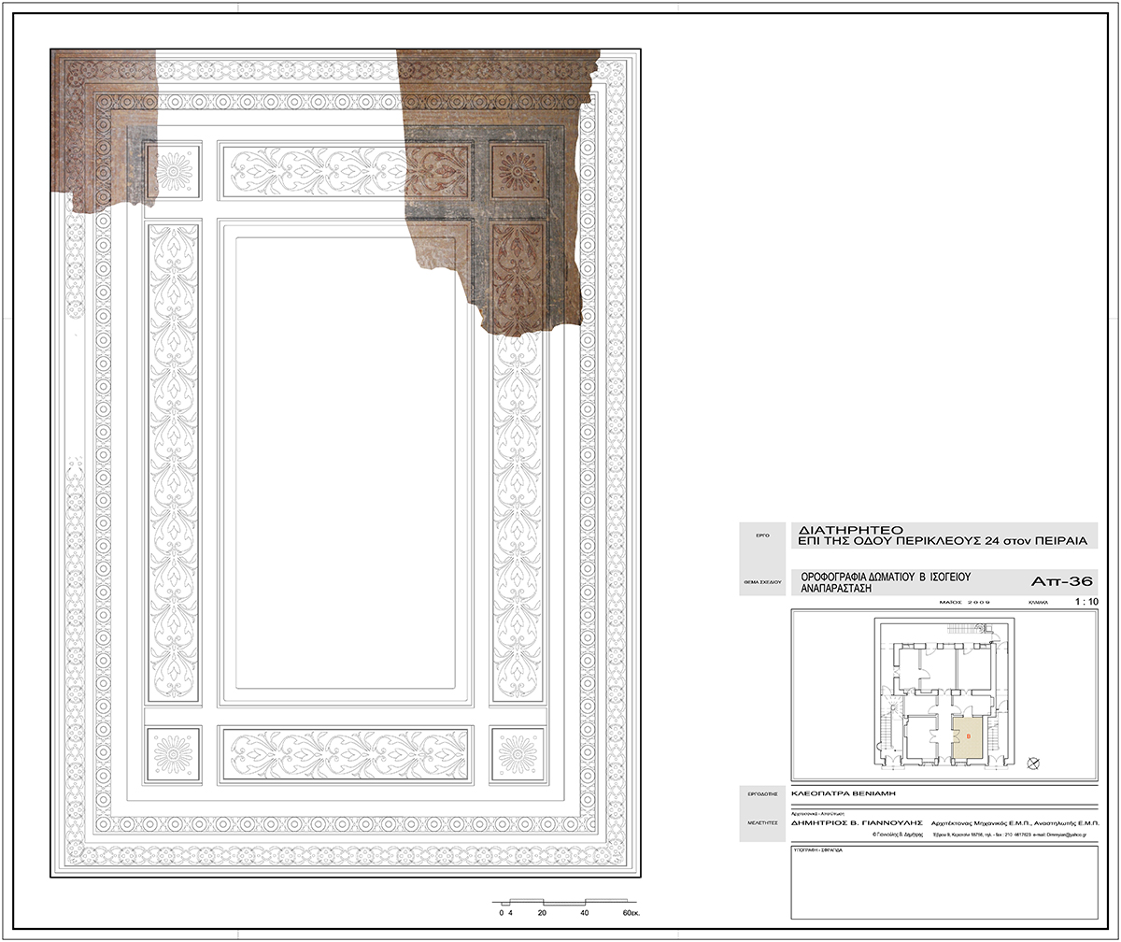Click the '20' mark on the scale bar
1121x942 pixels.
pos(543,911)
